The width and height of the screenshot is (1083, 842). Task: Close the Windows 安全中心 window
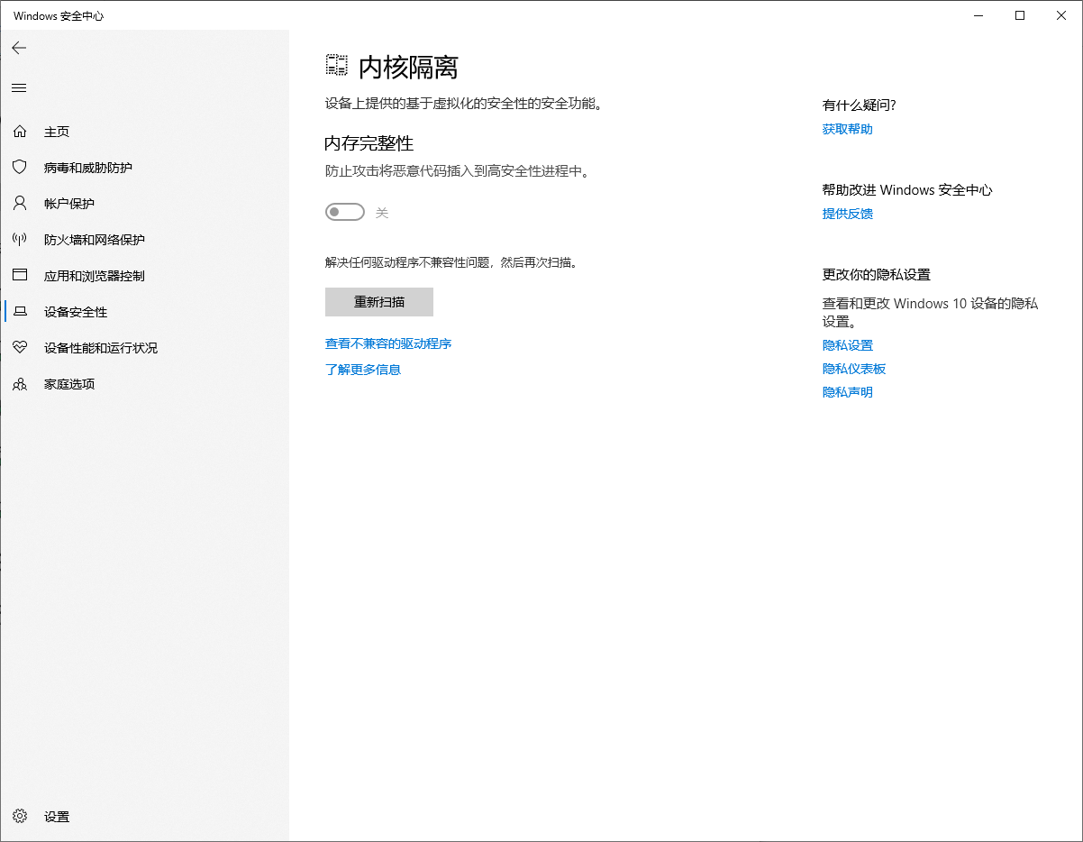tap(1061, 15)
